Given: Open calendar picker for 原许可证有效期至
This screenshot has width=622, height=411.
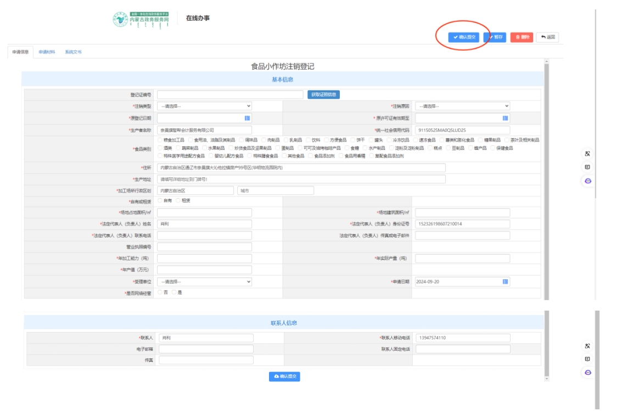Looking at the screenshot, I should point(505,118).
